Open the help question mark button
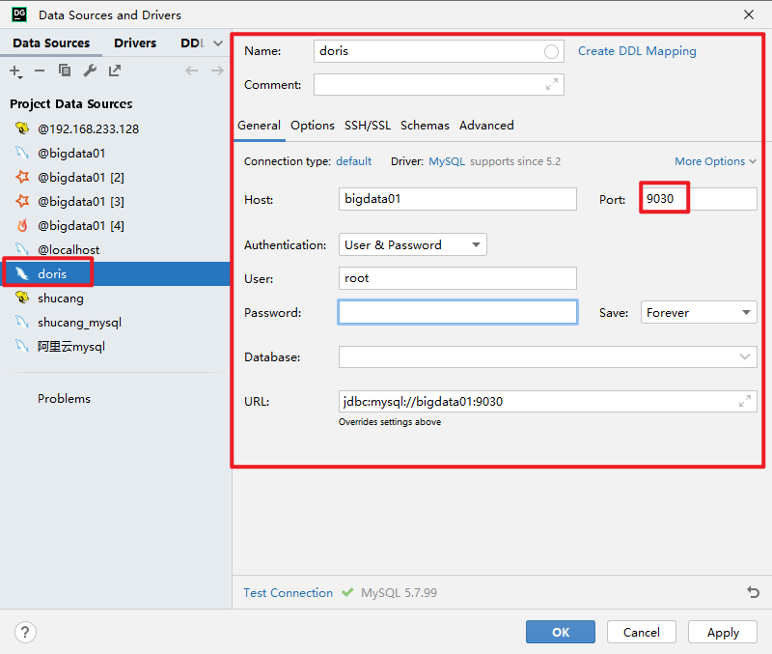 (25, 632)
